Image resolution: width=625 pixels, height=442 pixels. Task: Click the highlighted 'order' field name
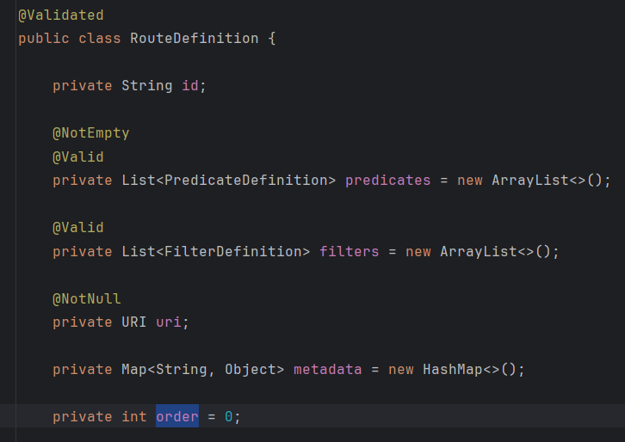[177, 416]
